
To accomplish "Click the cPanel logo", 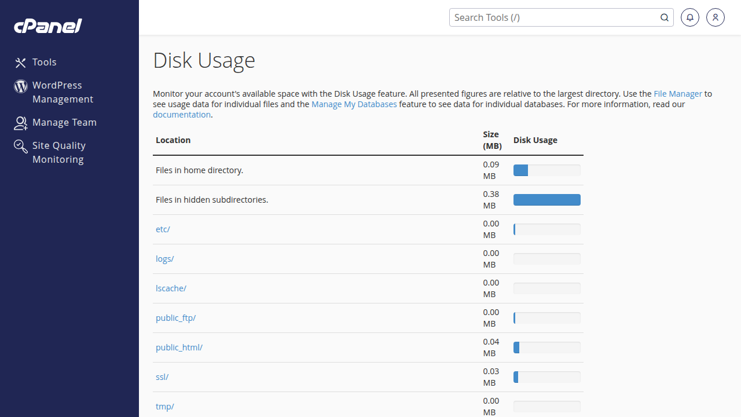I will pyautogui.click(x=48, y=26).
